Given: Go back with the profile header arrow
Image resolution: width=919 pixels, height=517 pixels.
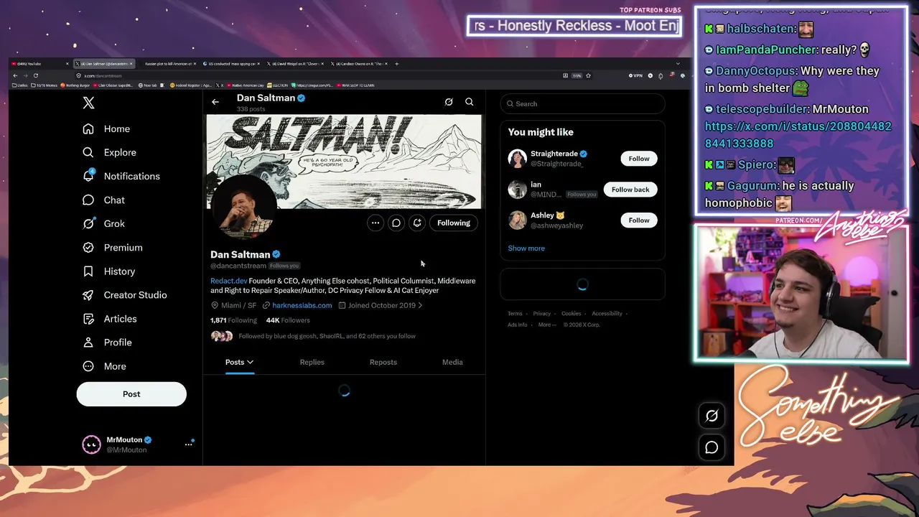Looking at the screenshot, I should coord(215,102).
